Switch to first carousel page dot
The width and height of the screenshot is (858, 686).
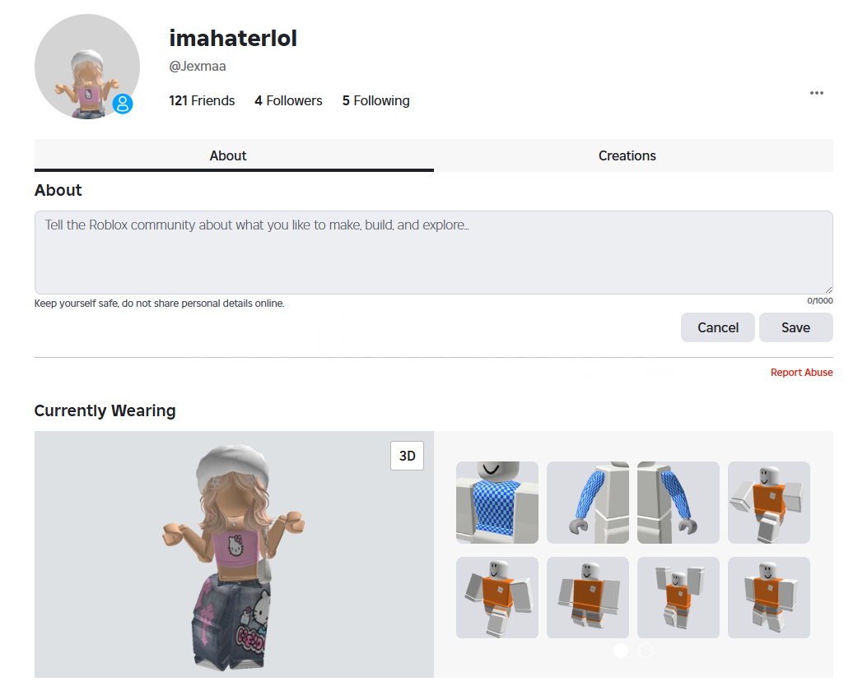[621, 651]
